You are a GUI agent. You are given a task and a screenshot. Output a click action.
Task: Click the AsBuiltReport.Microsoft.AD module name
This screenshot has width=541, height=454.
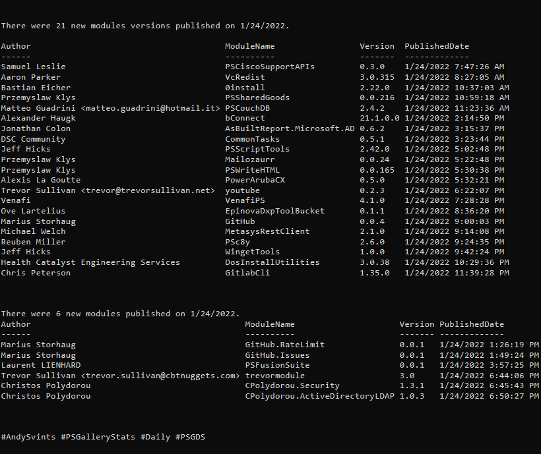290,128
